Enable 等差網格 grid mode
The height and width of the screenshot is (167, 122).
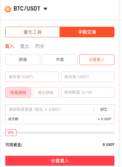[18, 92]
